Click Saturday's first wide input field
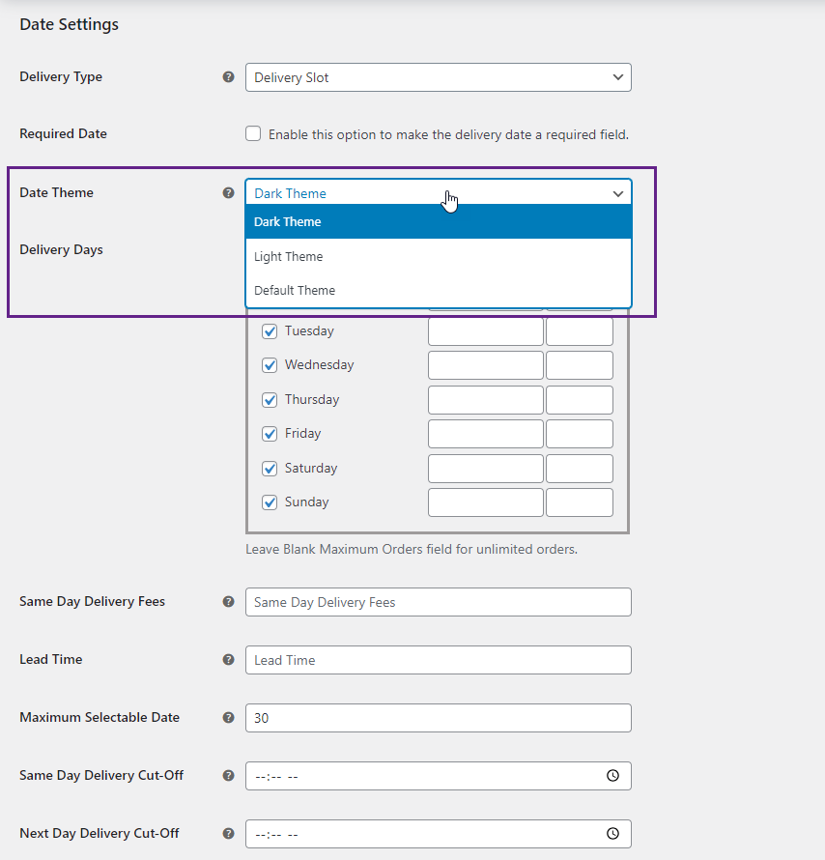This screenshot has height=860, width=825. click(486, 469)
